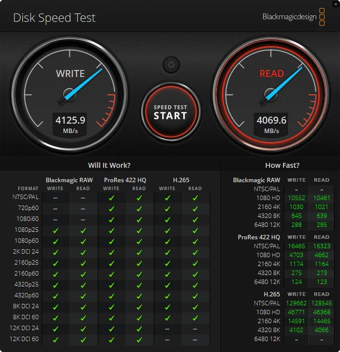This screenshot has width=340, height=352.
Task: Click the Disk Speed Test title
Action: pyautogui.click(x=54, y=18)
